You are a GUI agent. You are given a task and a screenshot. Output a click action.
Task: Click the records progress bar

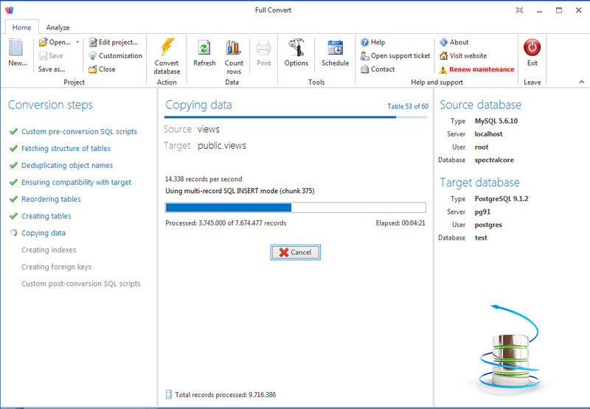[296, 208]
